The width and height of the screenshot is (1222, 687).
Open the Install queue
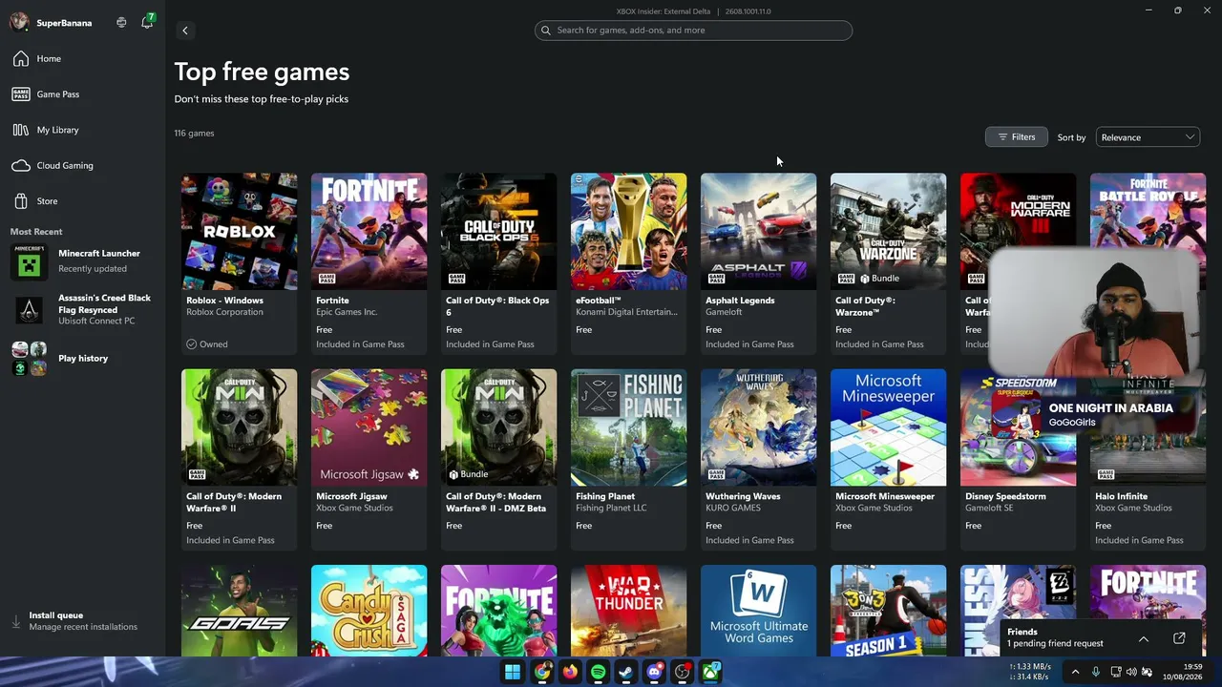(82, 621)
